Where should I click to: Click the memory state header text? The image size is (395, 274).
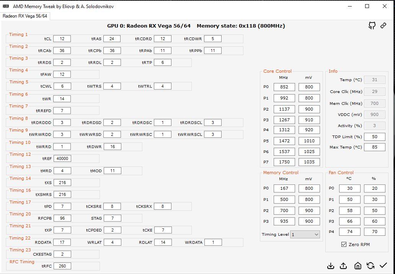coord(241,26)
